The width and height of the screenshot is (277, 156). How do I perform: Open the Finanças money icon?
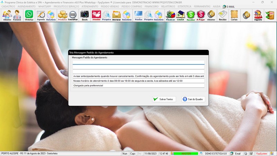click(x=170, y=15)
